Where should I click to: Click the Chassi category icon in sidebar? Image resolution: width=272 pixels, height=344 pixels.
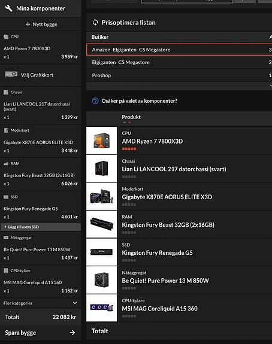(x=6, y=92)
